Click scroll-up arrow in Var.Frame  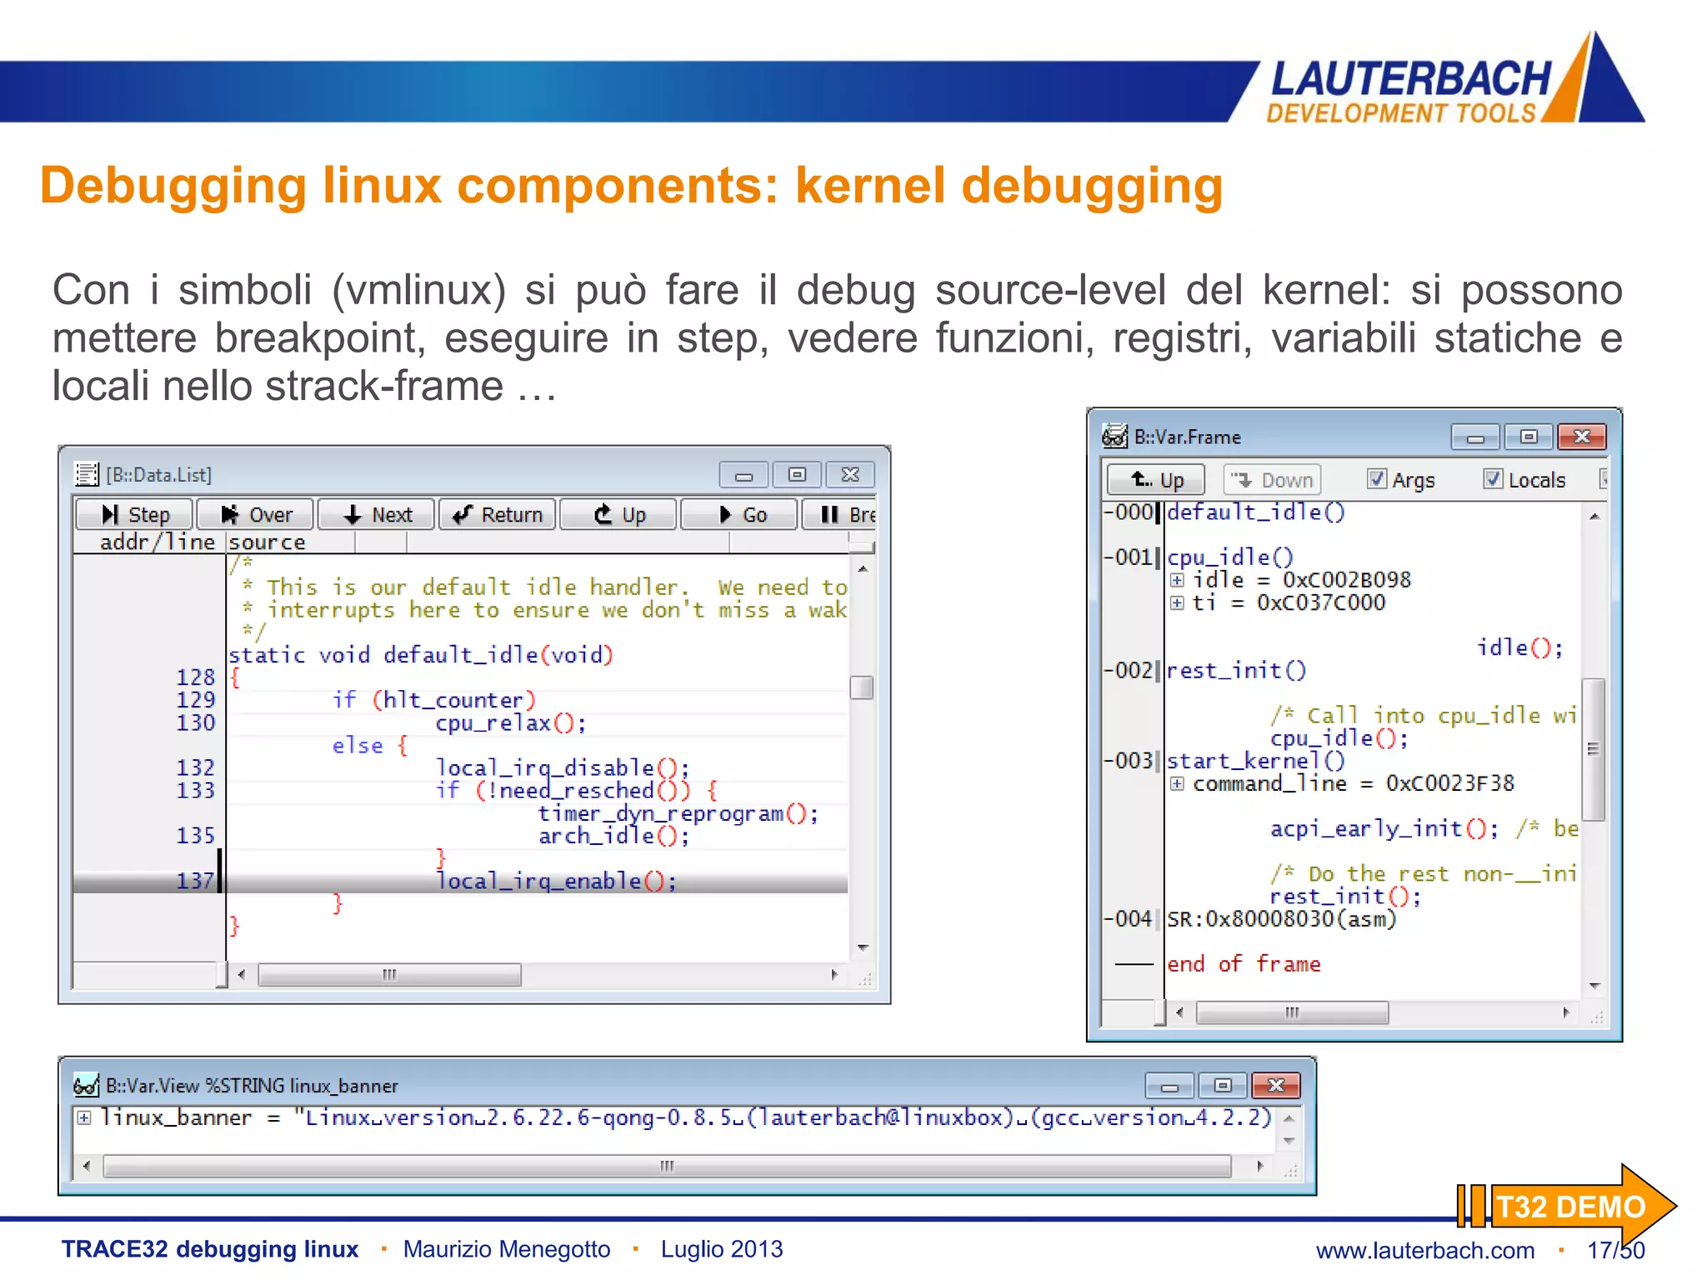pos(1594,517)
